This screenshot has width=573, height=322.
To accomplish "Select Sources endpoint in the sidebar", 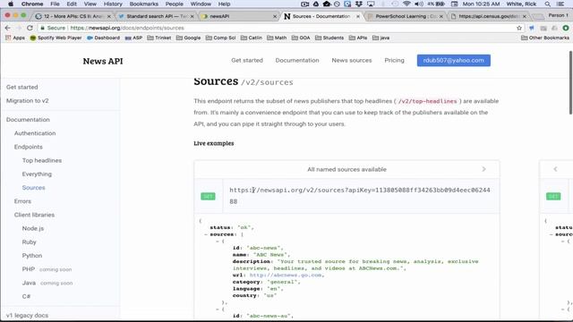I will (x=34, y=188).
